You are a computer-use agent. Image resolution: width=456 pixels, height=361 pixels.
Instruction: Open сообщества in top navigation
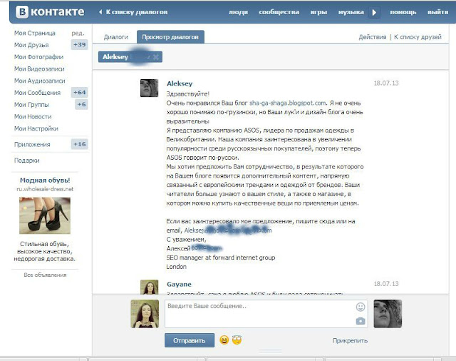(x=279, y=12)
